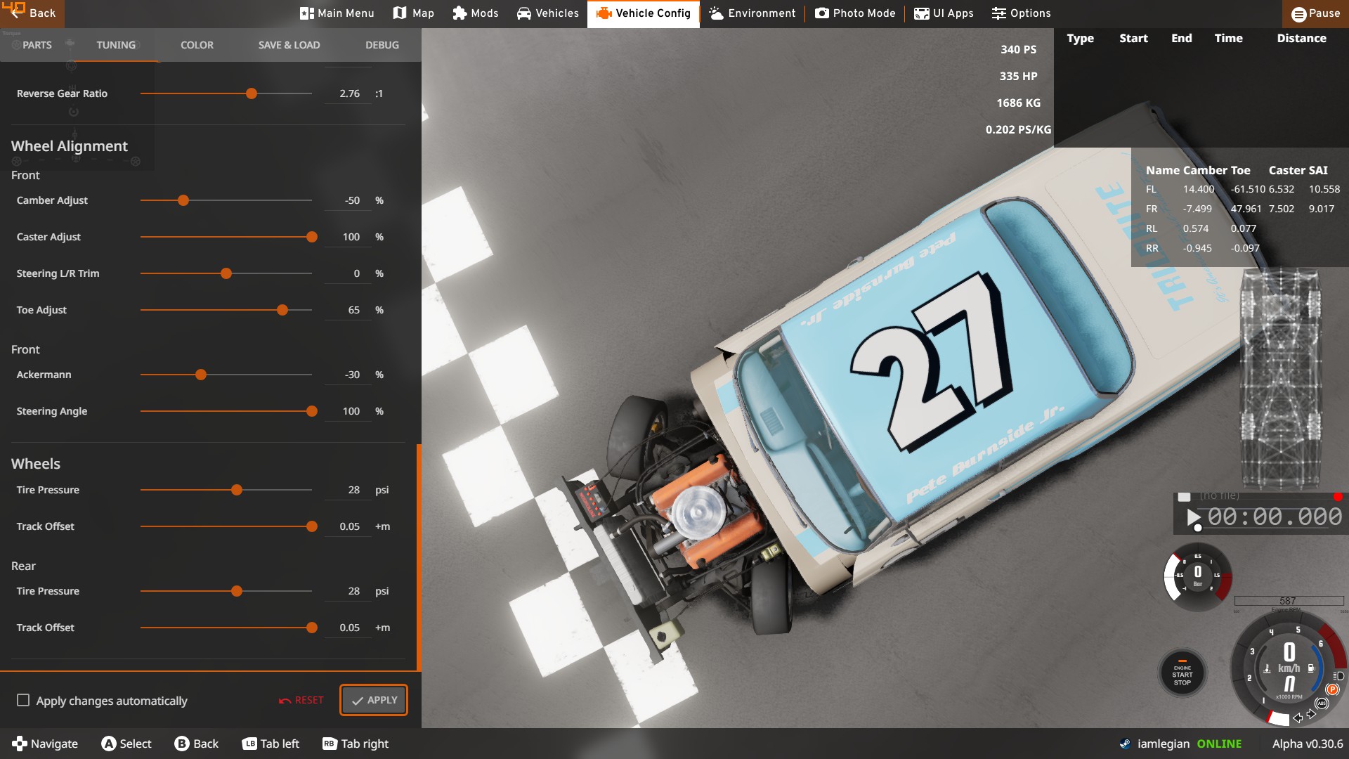Viewport: 1349px width, 759px height.
Task: Switch to the DEBUG tab
Action: tap(382, 45)
